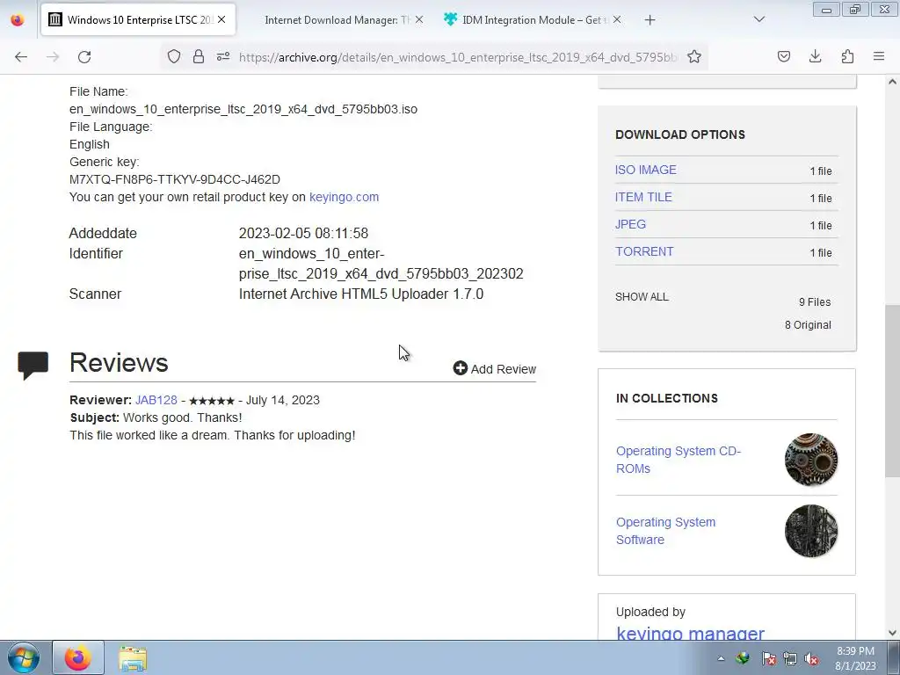Switch to the IDM Integration Module tab
The height and width of the screenshot is (675, 900).
click(533, 19)
